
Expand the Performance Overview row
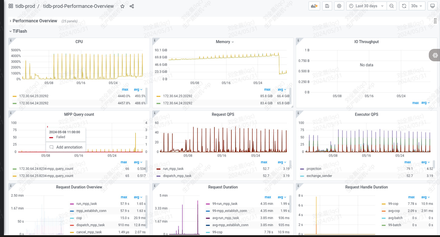(x=35, y=21)
